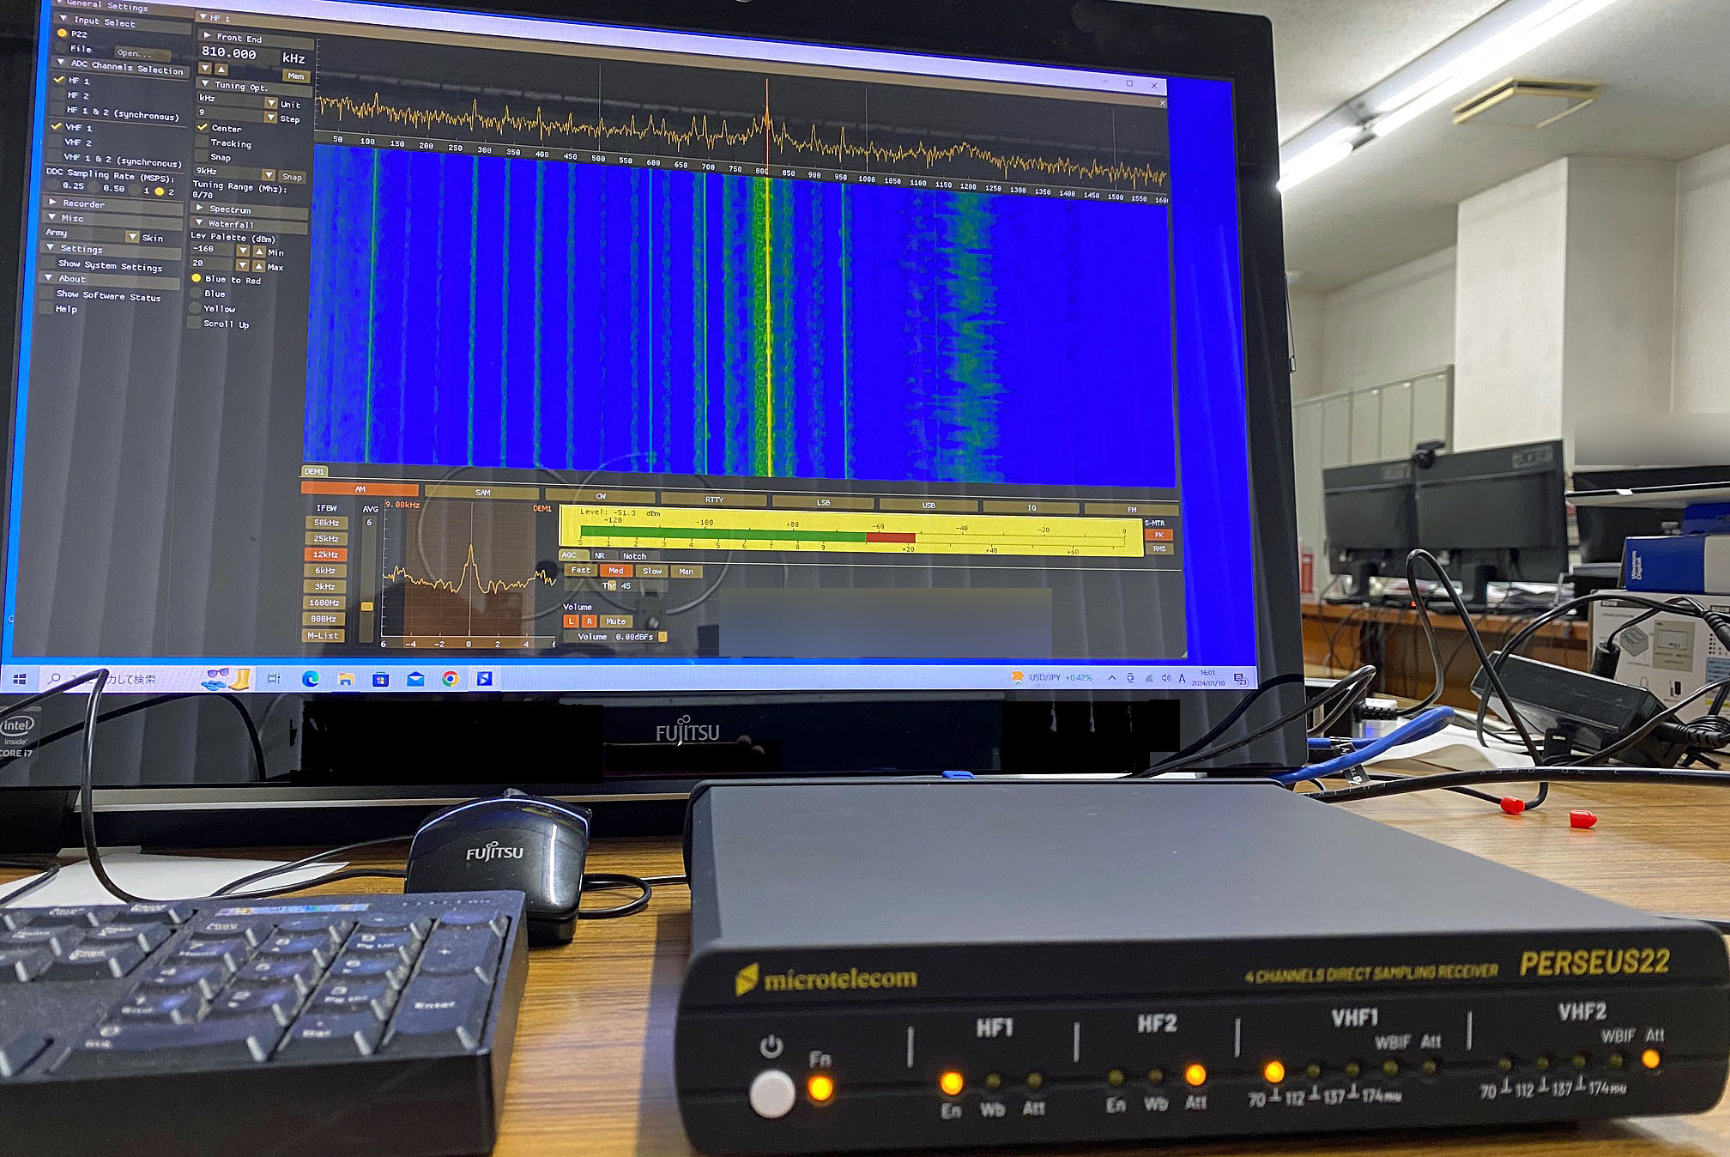Open the M-List button
The width and height of the screenshot is (1730, 1157).
[x=323, y=635]
